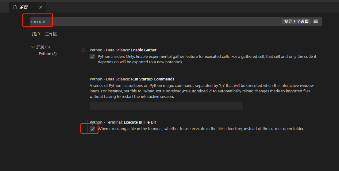Screen dimensions: 339x171
Task: Collapse the 扩展 (3) chevron
Action: click(33, 47)
